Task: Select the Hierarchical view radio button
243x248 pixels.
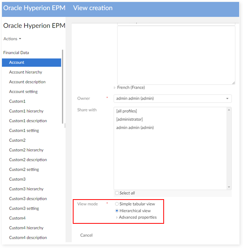Action: click(117, 211)
